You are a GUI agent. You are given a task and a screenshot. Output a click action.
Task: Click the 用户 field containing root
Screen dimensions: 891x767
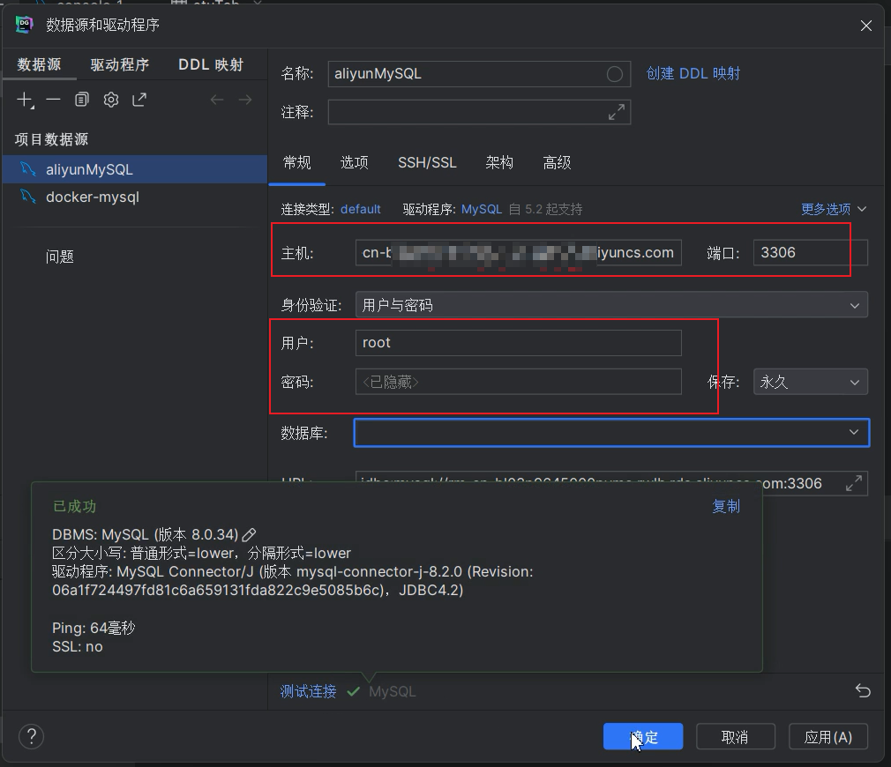point(518,343)
